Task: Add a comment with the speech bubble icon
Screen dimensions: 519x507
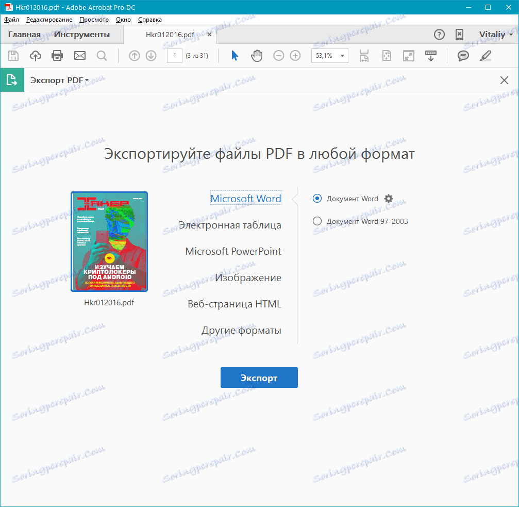Action: coord(463,56)
